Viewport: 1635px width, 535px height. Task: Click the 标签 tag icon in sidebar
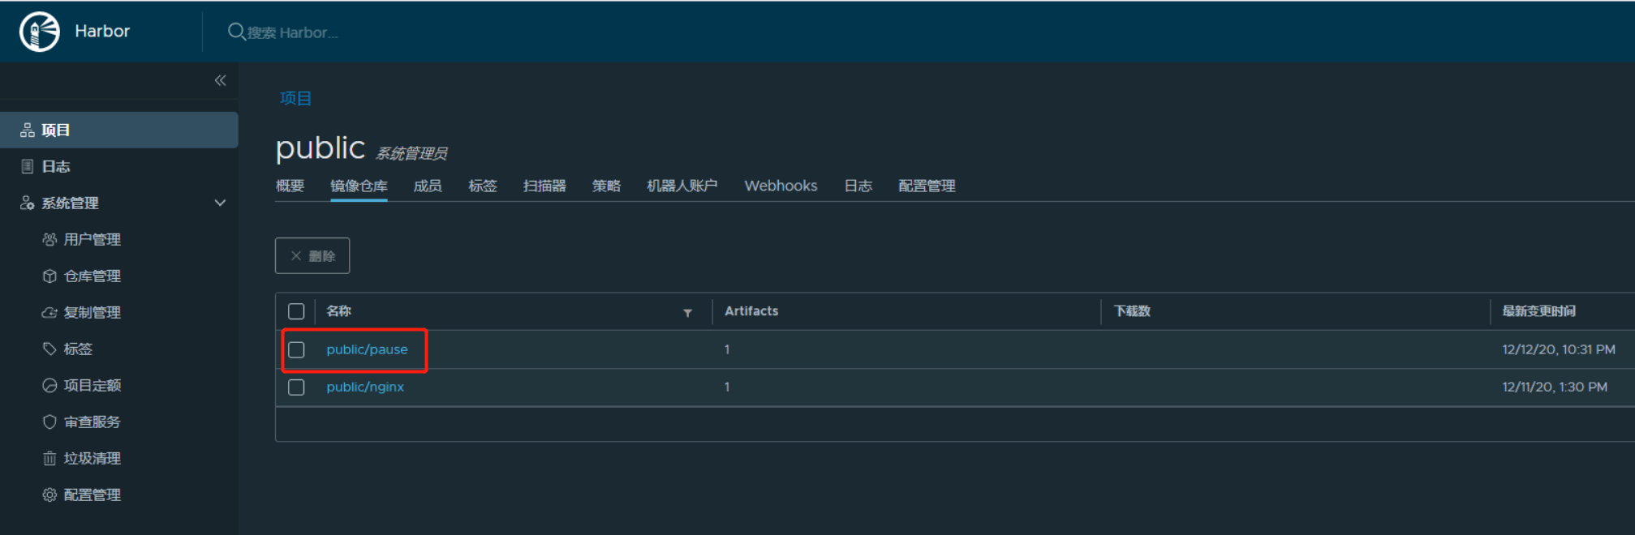click(49, 349)
